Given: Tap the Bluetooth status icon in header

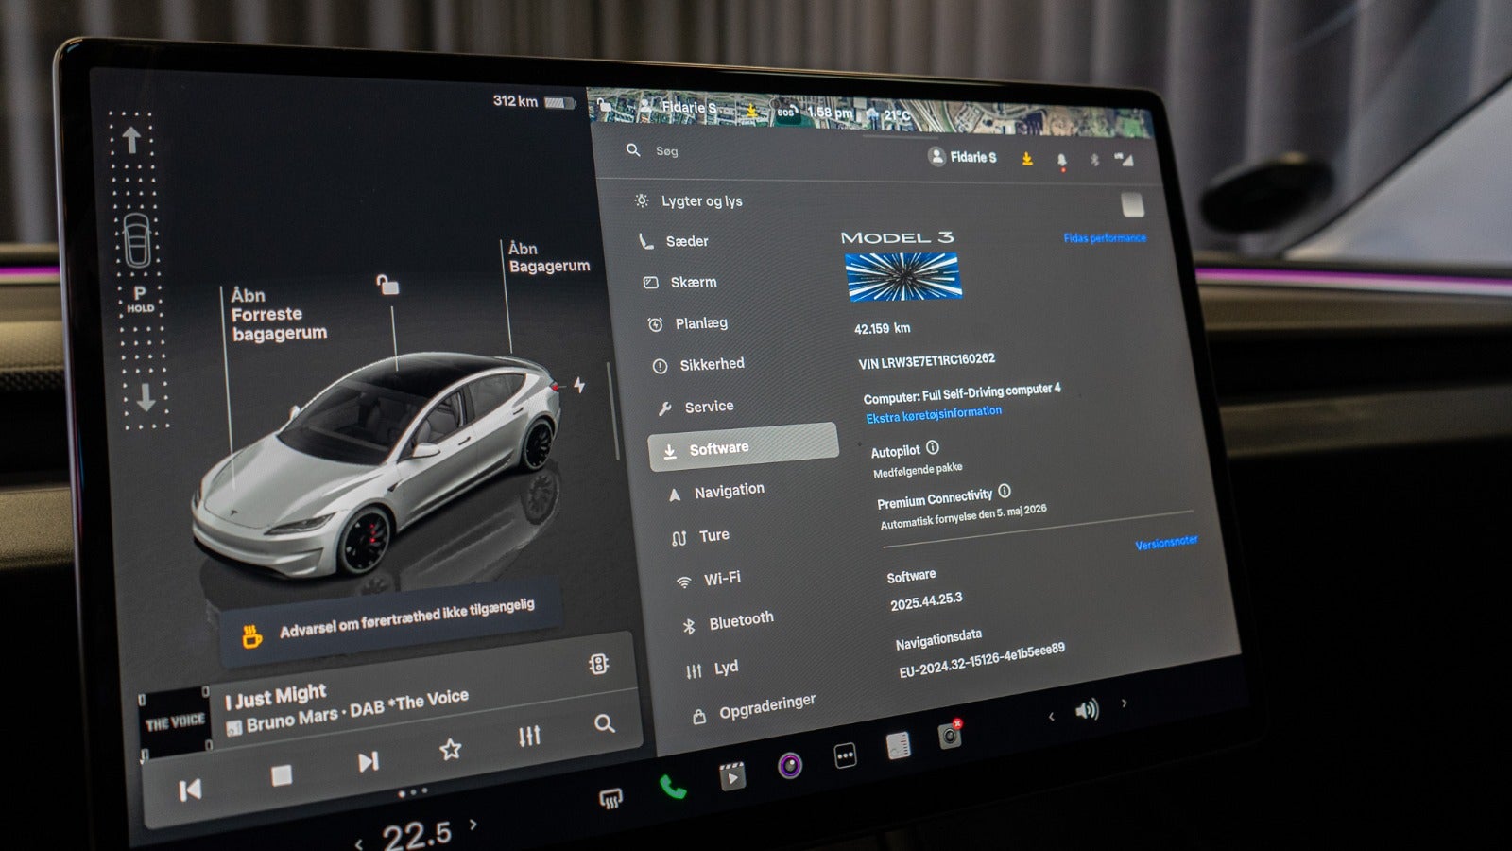Looking at the screenshot, I should click(1094, 160).
